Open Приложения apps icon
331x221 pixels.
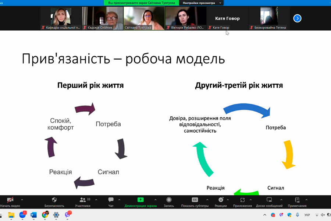(x=242, y=200)
